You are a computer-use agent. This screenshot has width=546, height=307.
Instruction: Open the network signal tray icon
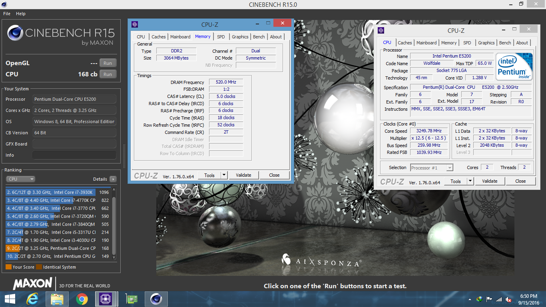[499, 299]
